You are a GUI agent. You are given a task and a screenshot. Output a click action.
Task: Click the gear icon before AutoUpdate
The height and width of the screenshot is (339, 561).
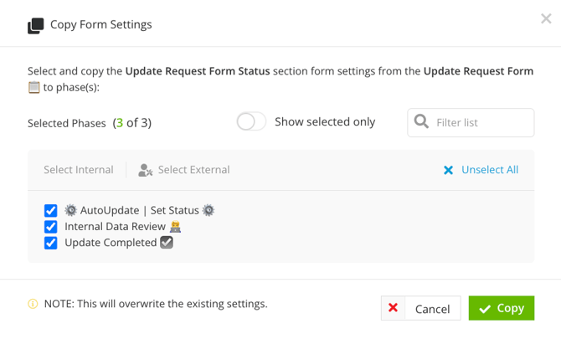70,210
